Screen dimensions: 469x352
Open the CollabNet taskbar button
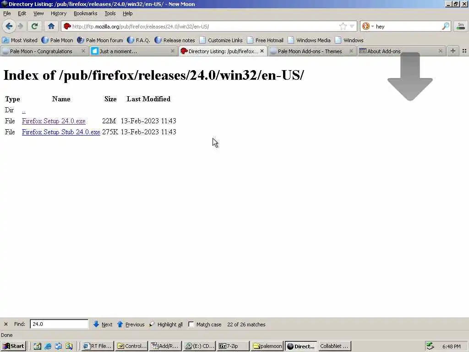point(335,346)
